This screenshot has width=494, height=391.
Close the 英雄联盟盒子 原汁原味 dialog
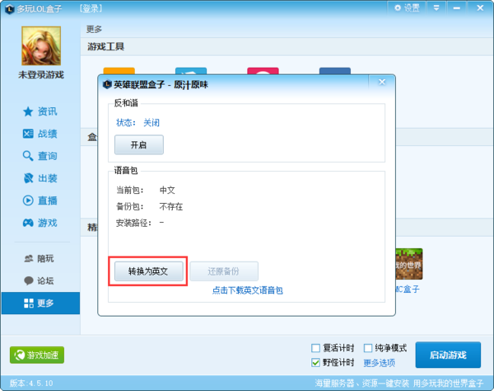pyautogui.click(x=382, y=82)
